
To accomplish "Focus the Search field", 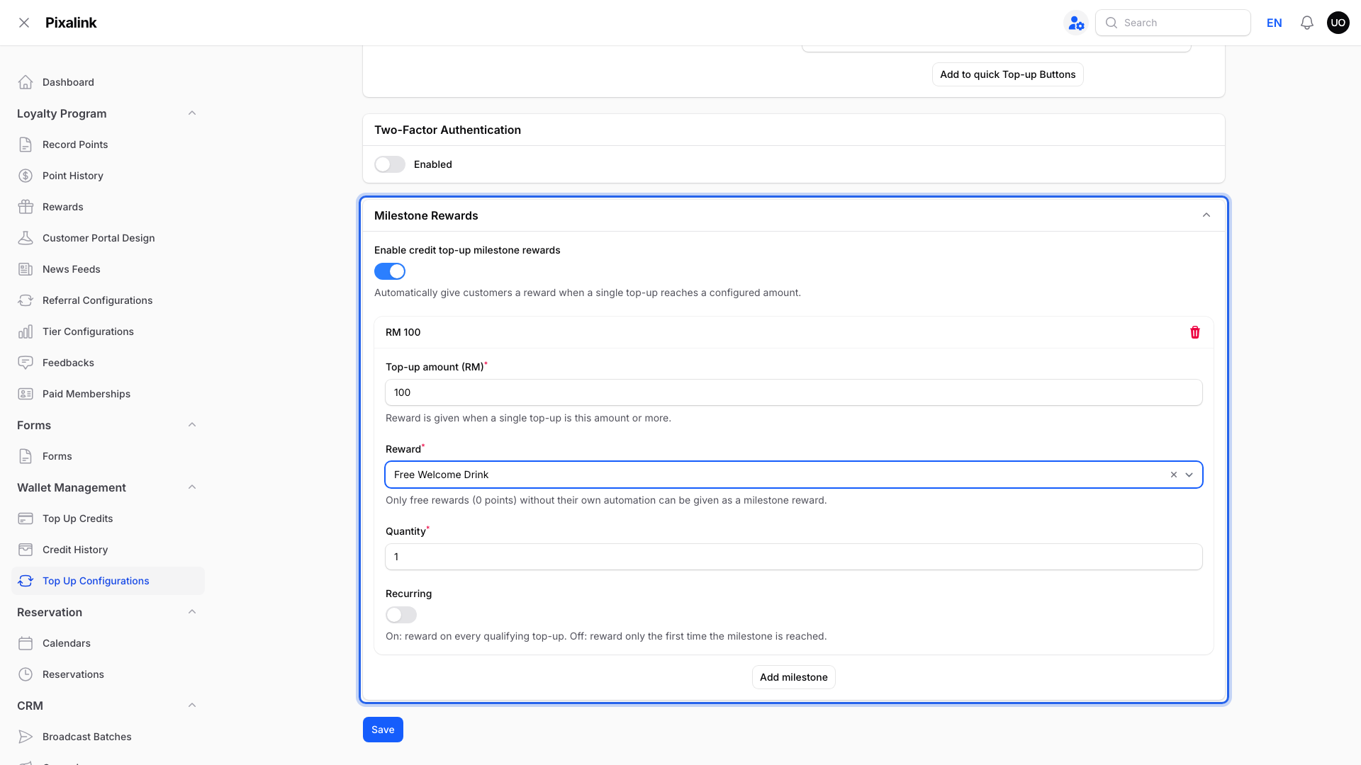I will click(1172, 23).
